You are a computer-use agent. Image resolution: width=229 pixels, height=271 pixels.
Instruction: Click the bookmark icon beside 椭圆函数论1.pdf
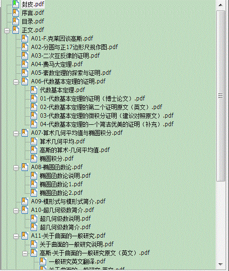click(x=34, y=184)
